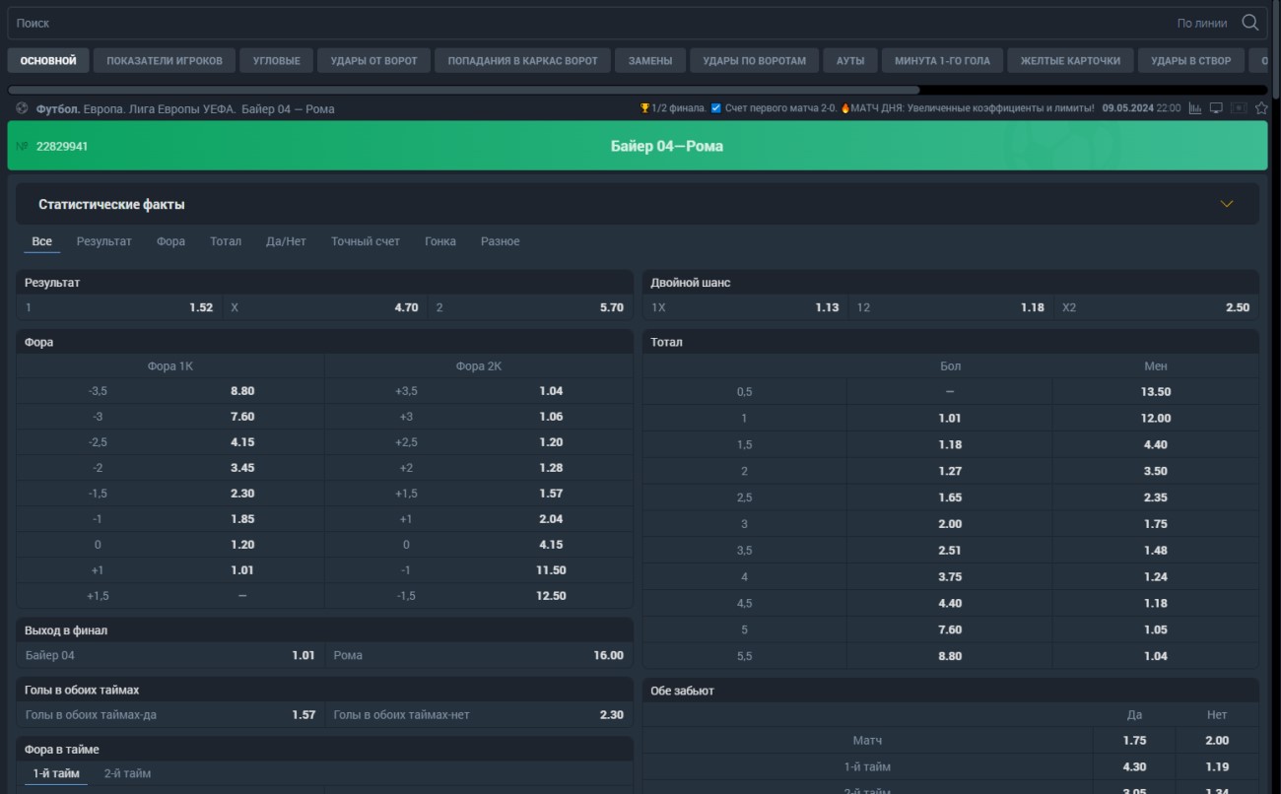Open the УДАРЫ В СТВОР tab
This screenshot has height=794, width=1281.
[x=1191, y=60]
